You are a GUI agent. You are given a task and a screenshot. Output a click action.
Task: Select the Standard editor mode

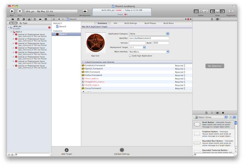[196, 11]
